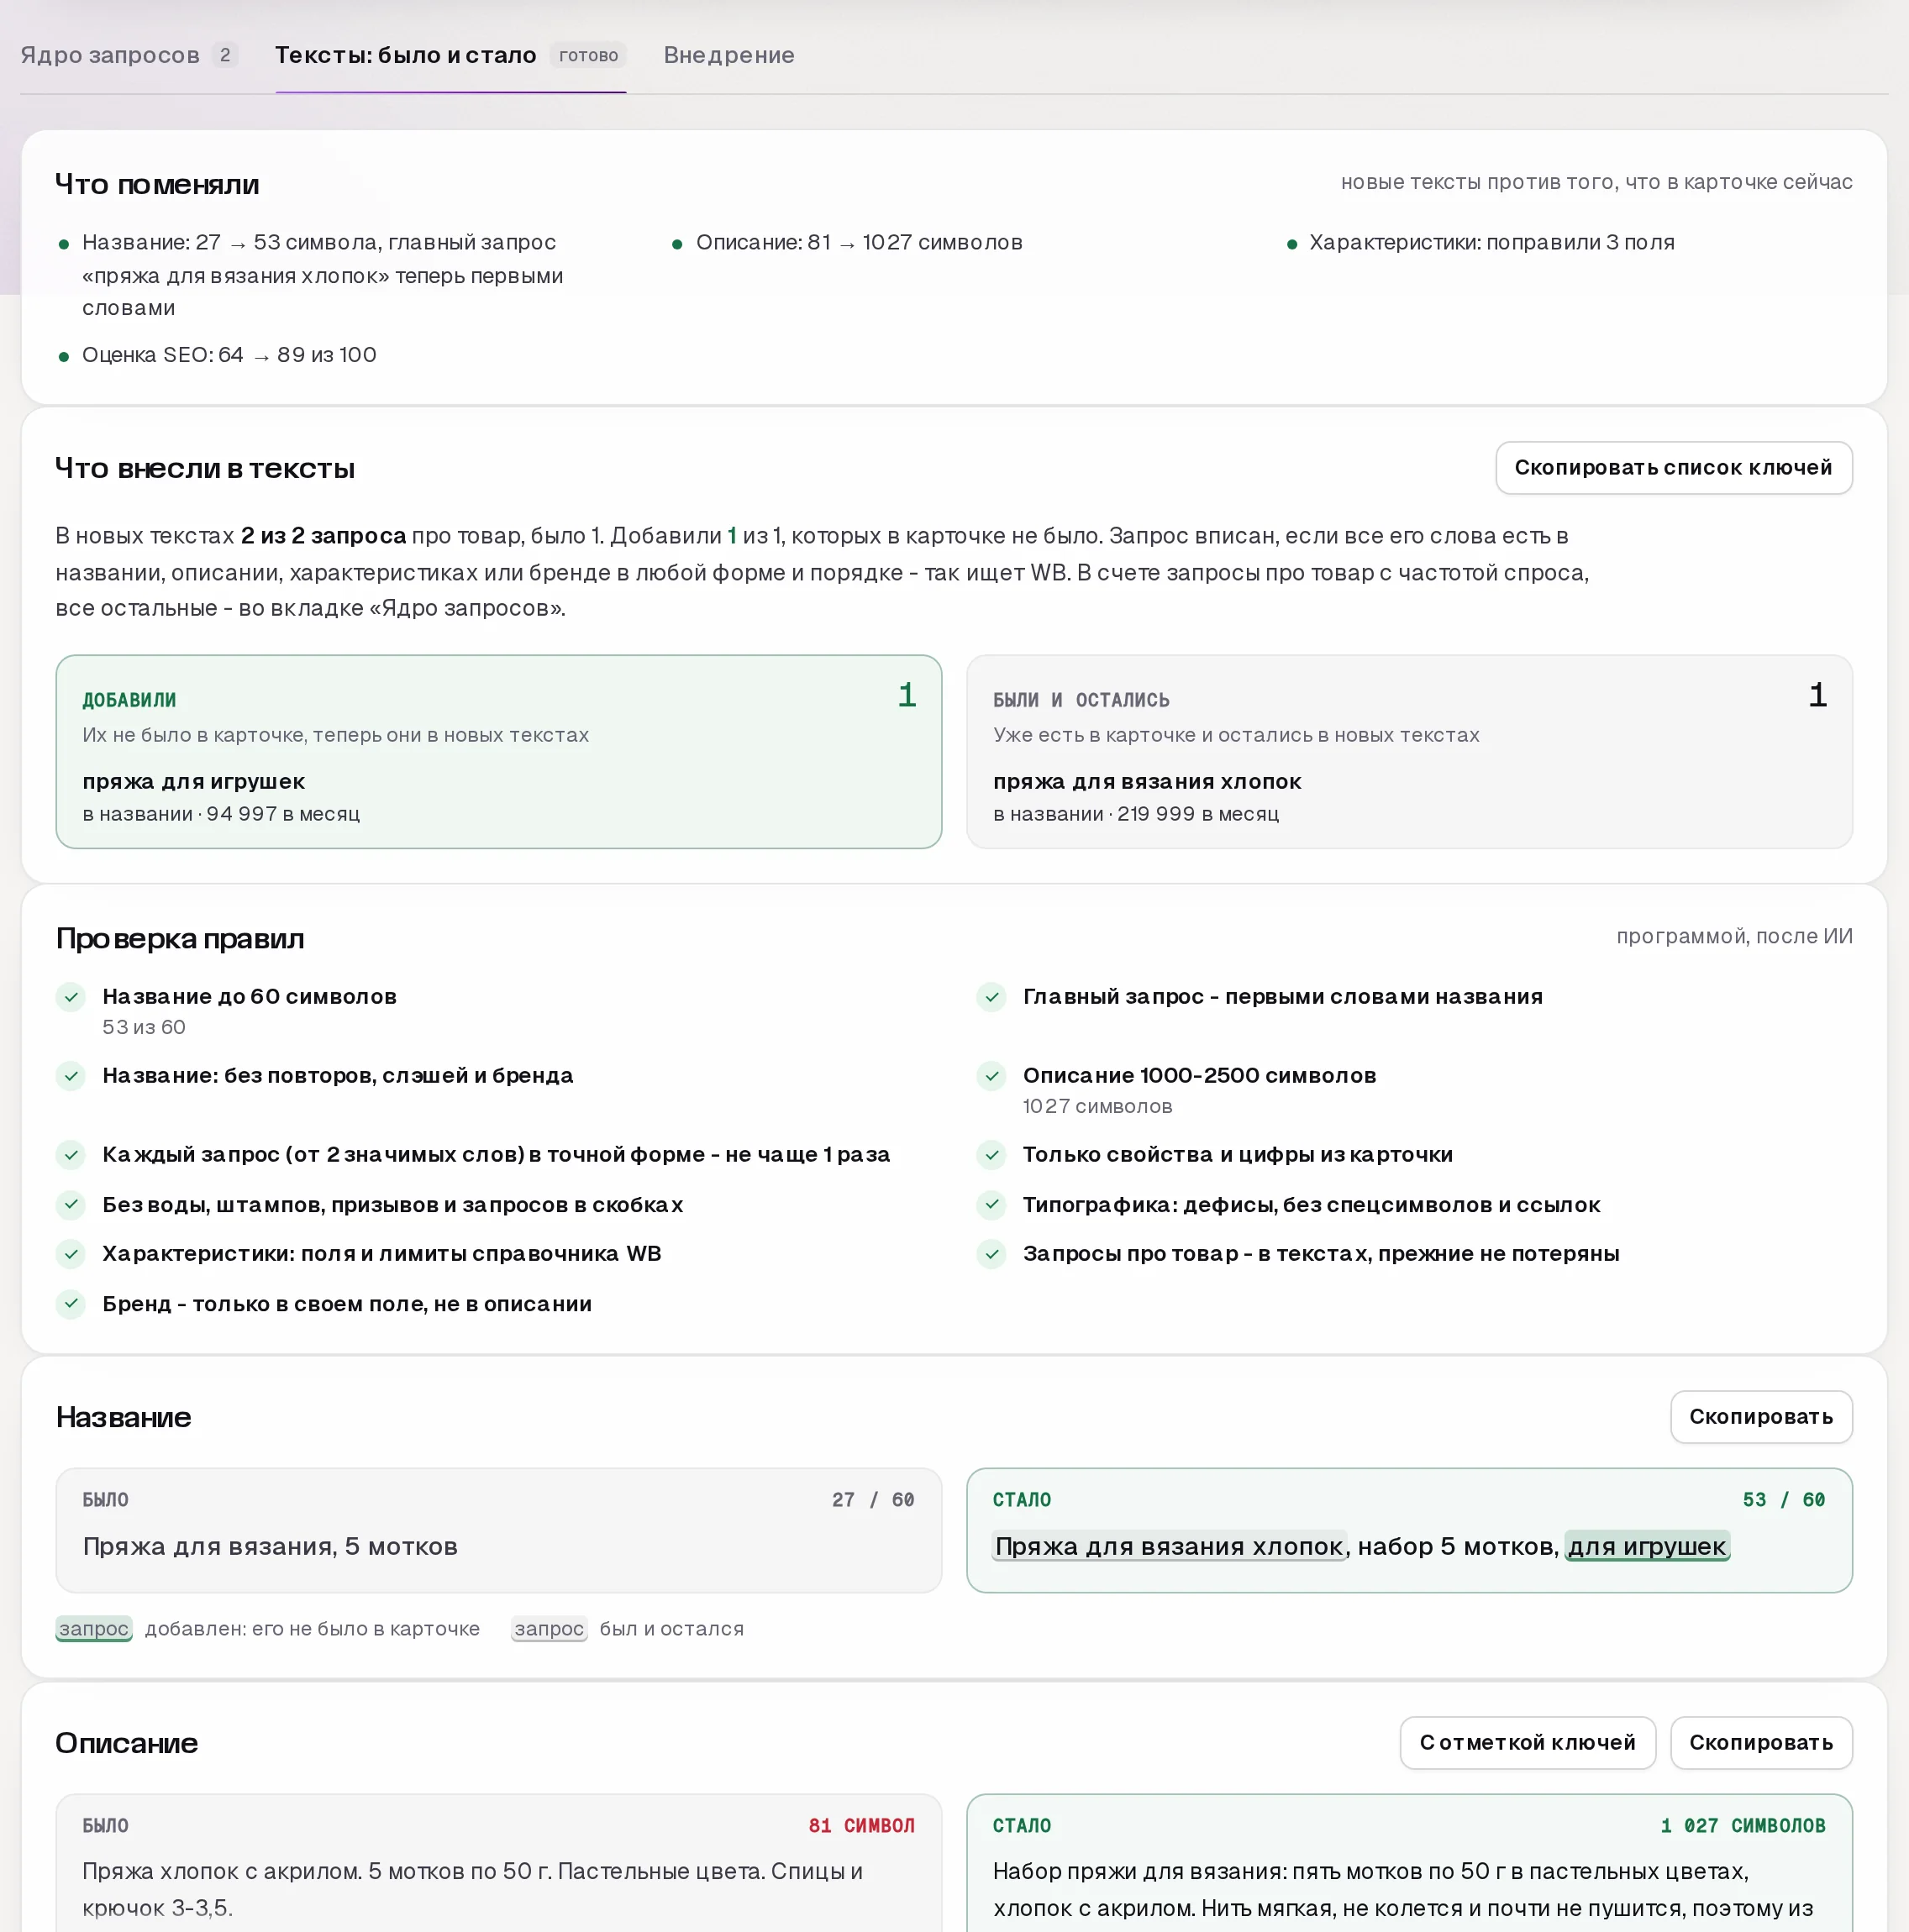Copy the new title with «Скопировать» in Название
This screenshot has width=1909, height=1932.
click(1760, 1416)
